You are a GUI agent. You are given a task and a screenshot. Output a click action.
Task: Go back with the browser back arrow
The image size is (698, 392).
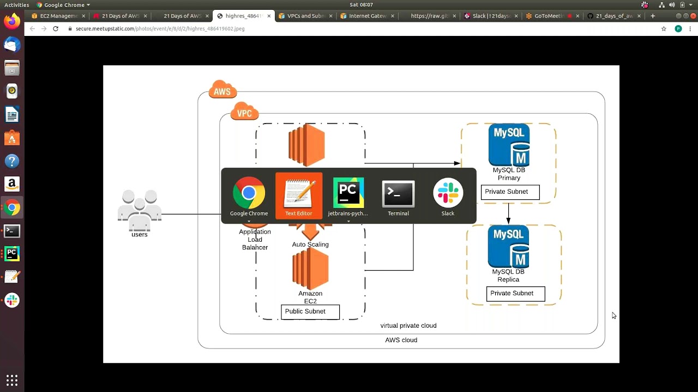(x=32, y=28)
